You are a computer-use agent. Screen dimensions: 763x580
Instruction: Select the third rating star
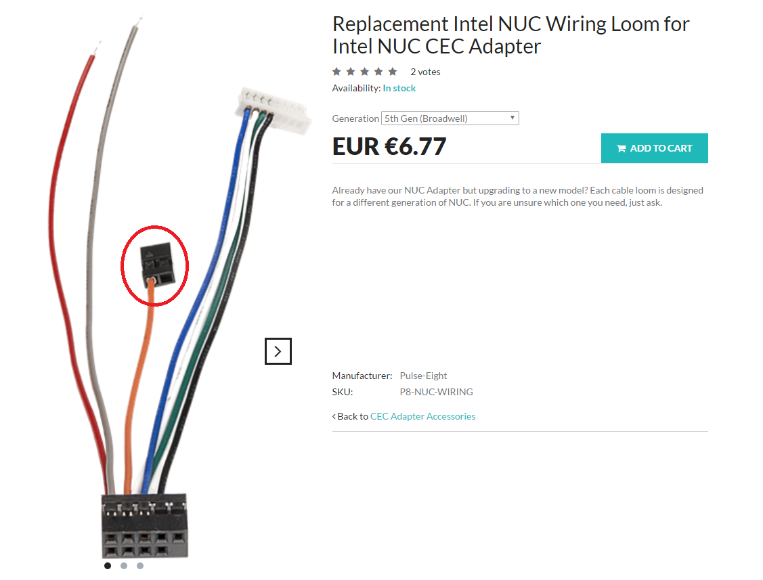pos(364,72)
